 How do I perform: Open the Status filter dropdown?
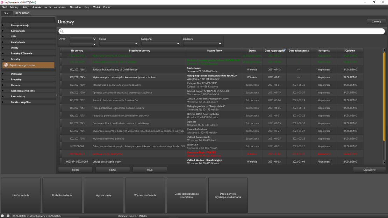[118, 44]
